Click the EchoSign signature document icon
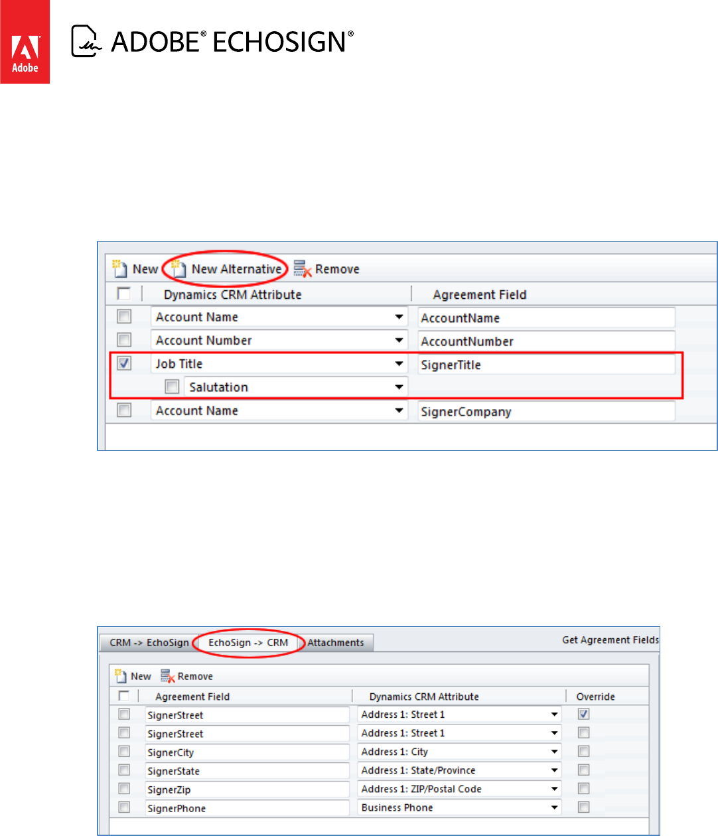 [87, 41]
